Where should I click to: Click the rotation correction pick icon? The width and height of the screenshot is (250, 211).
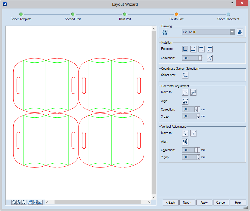[x=210, y=58]
